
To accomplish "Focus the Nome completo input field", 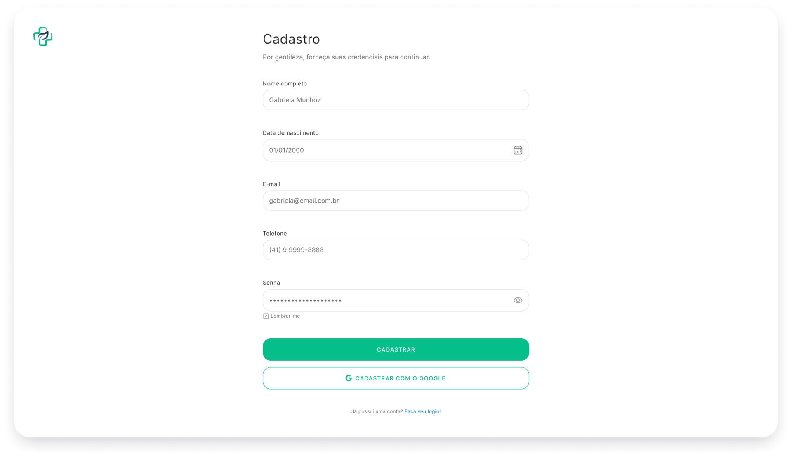I will pyautogui.click(x=396, y=100).
